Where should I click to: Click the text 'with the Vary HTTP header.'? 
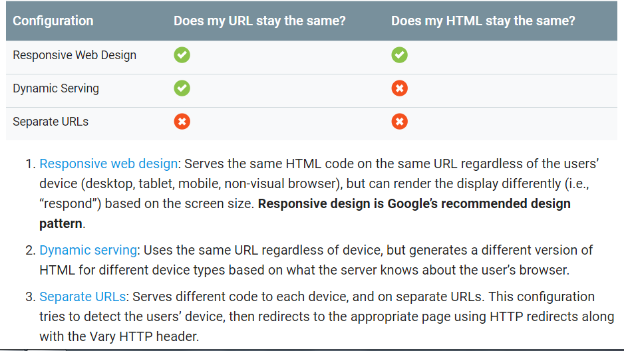[x=119, y=336]
